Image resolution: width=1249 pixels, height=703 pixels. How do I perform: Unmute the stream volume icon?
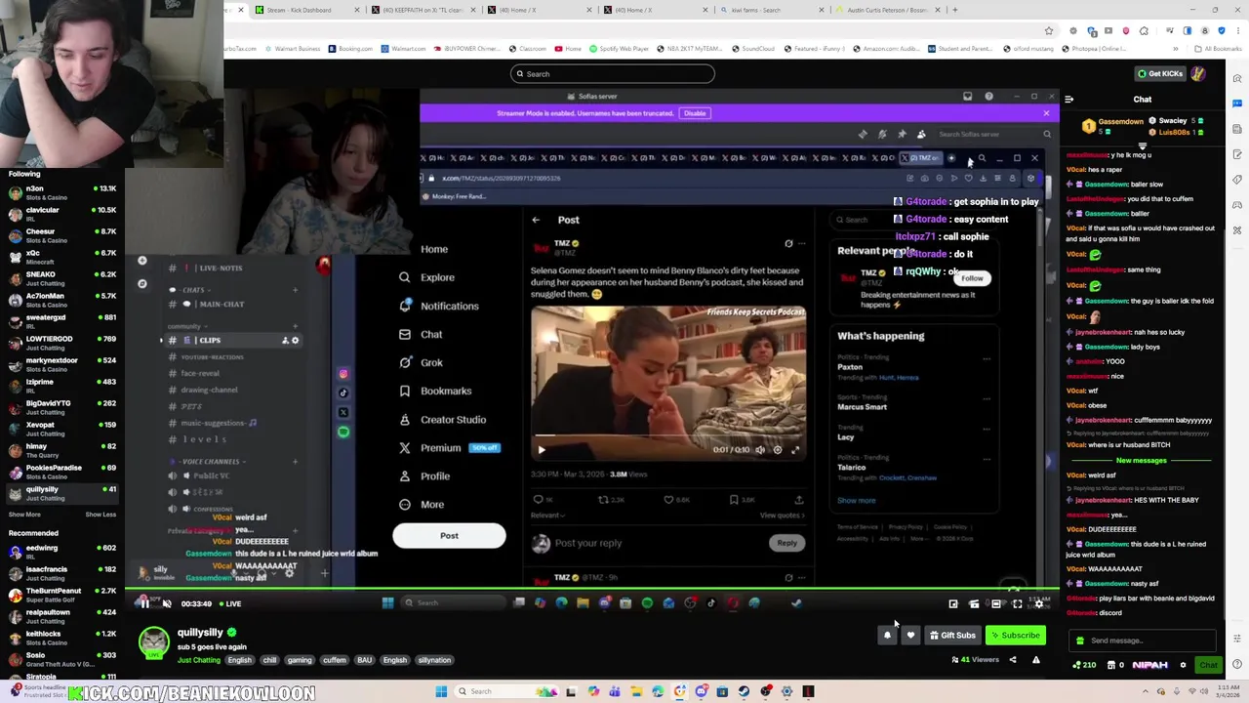click(x=167, y=603)
